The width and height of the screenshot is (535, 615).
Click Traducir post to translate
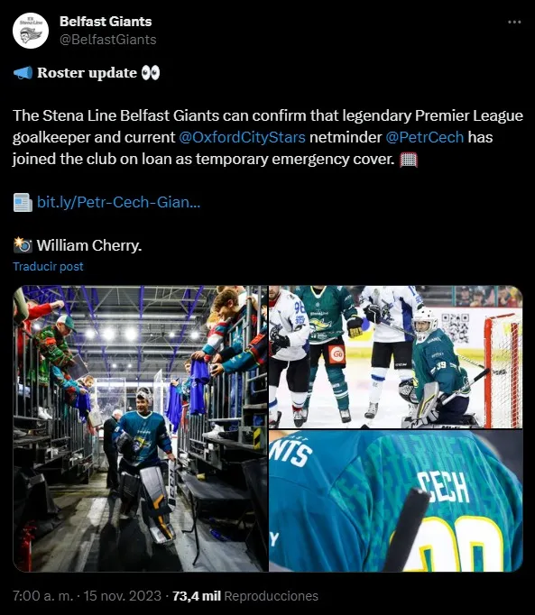[x=49, y=266]
